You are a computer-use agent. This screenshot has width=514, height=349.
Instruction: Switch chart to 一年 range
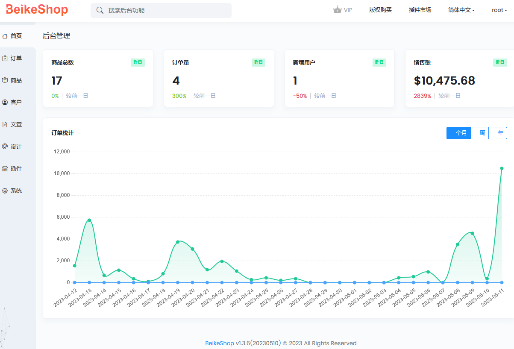point(498,133)
